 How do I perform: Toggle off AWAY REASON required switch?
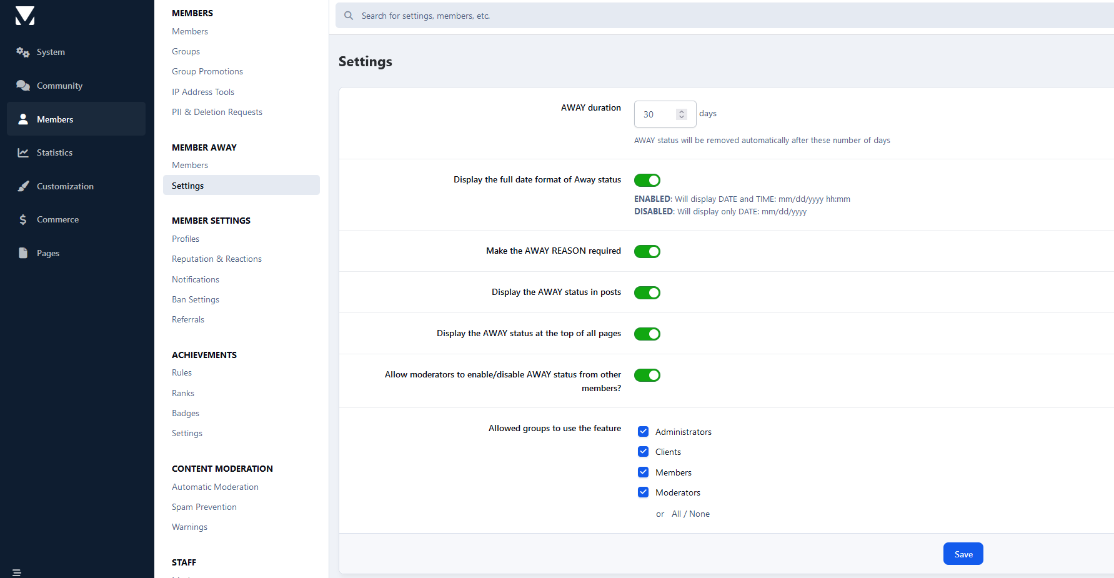click(x=647, y=252)
